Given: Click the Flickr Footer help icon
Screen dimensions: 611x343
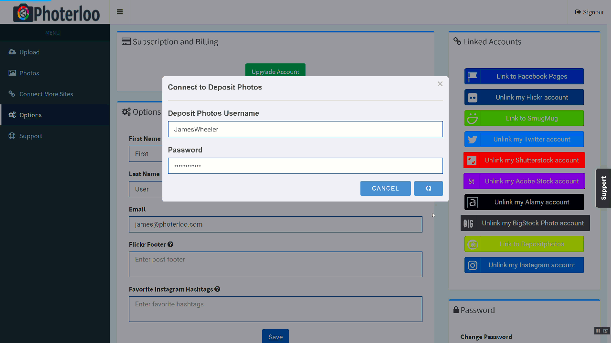Looking at the screenshot, I should pyautogui.click(x=170, y=244).
